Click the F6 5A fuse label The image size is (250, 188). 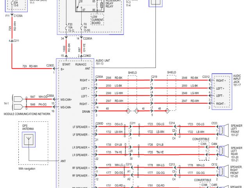pos(85,27)
